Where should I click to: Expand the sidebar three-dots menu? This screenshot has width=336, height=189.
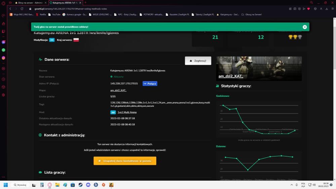[x=3, y=177]
